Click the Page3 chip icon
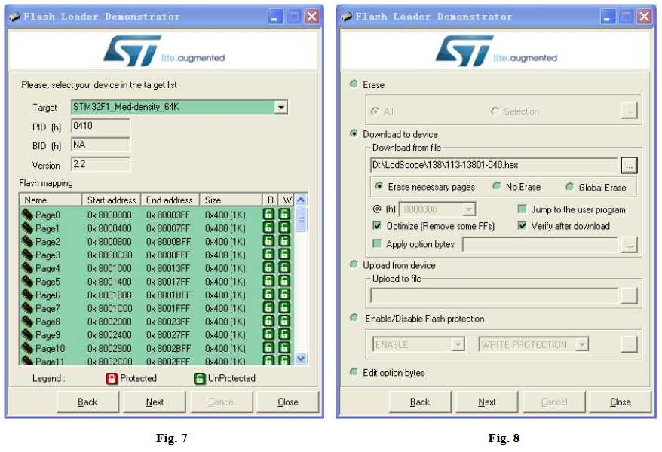 tap(27, 255)
